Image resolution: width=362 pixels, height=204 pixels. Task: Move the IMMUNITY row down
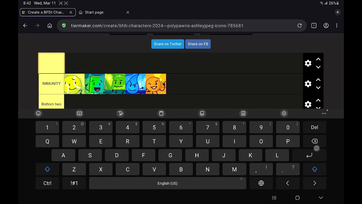pos(318,88)
